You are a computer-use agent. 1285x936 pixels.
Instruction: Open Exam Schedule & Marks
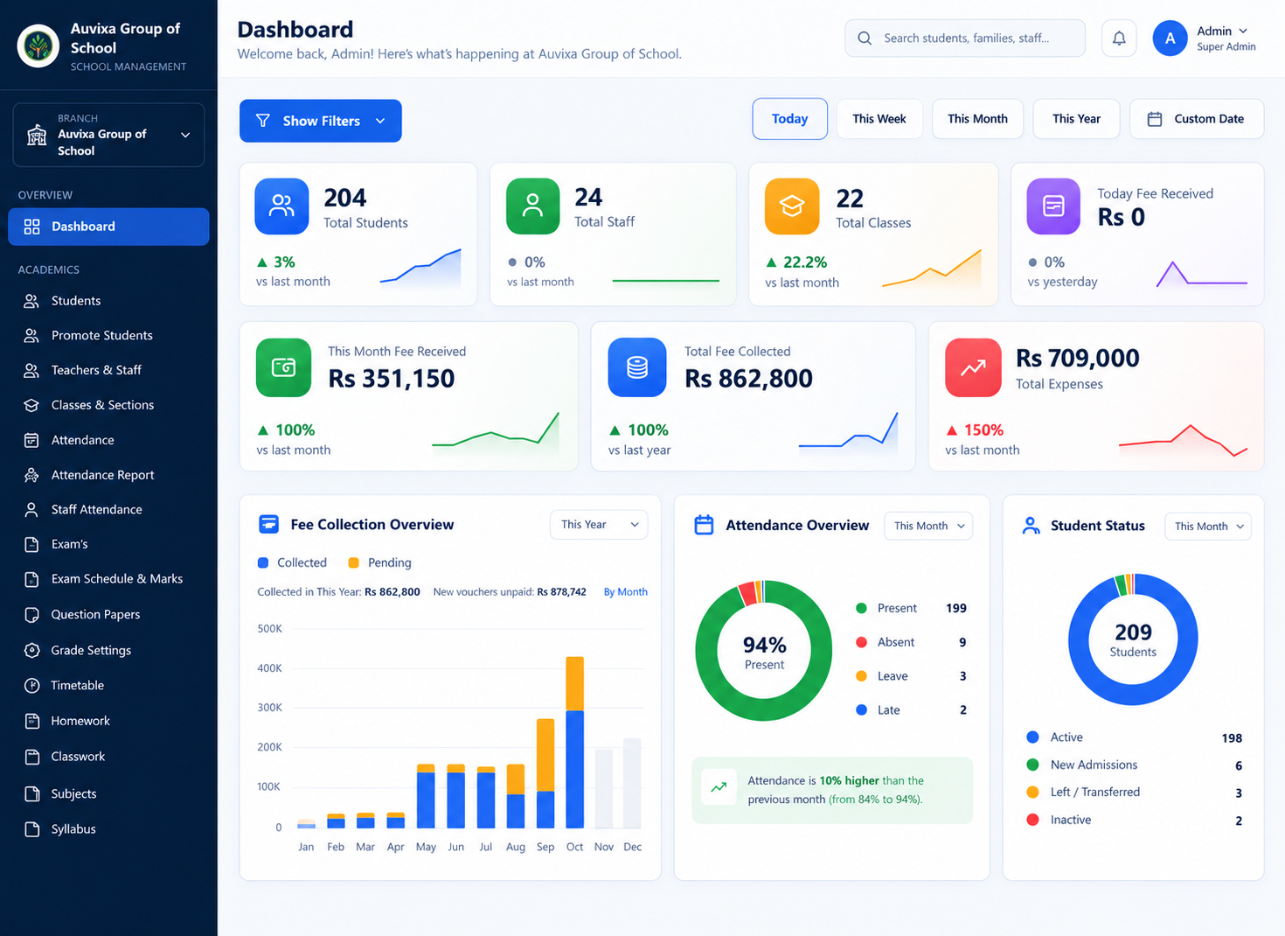coord(108,579)
